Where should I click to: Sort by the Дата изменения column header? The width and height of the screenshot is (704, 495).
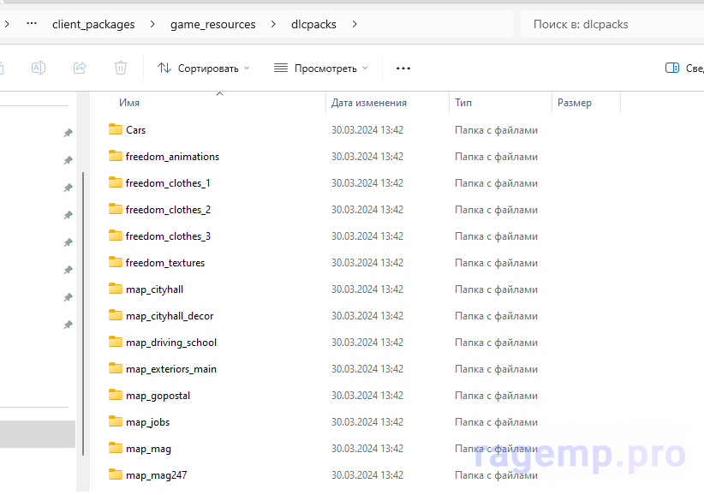369,103
